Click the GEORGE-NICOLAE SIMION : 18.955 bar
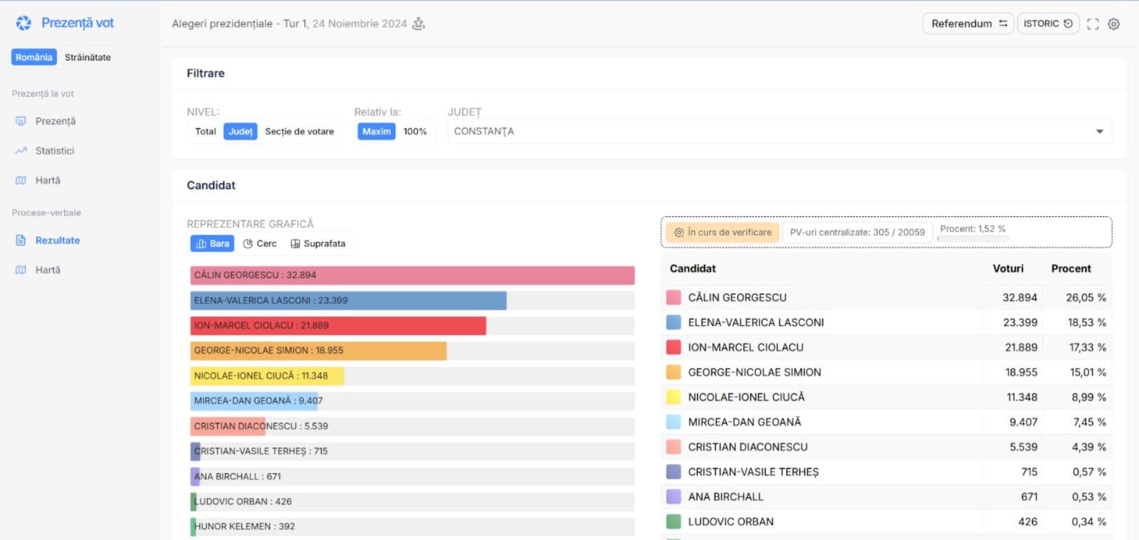Viewport: 1139px width, 540px height. (x=318, y=351)
